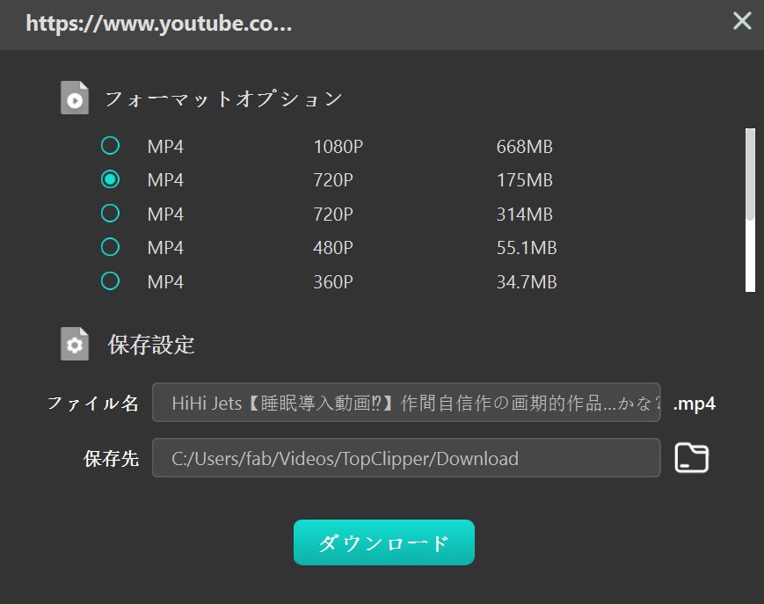This screenshot has width=764, height=604.
Task: Click the 55.1MB file size text
Action: tap(527, 248)
